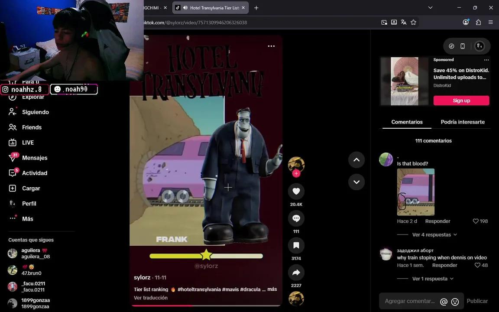
Task: Bookmark this page with the star icon
Action: point(413,22)
